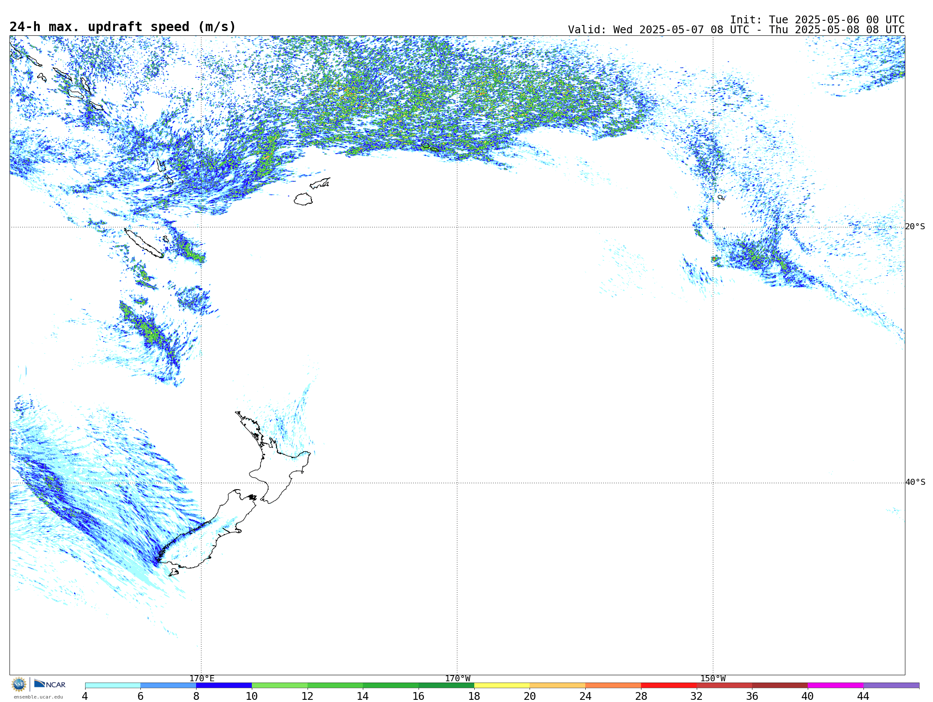Click the colorbar tick label '10'
This screenshot has width=933, height=702.
point(252,696)
